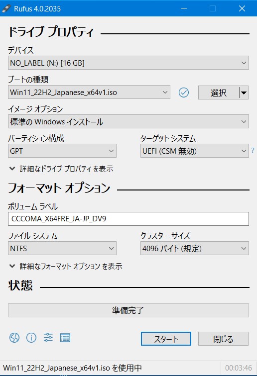Expand 詳細なドライブ プロパティを表示
This screenshot has width=257, height=376.
pyautogui.click(x=61, y=169)
